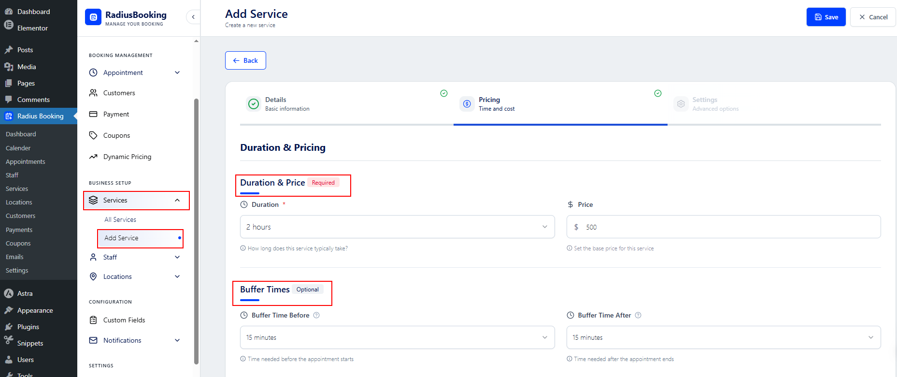
Task: Collapse the Services menu chevron
Action: pyautogui.click(x=177, y=200)
